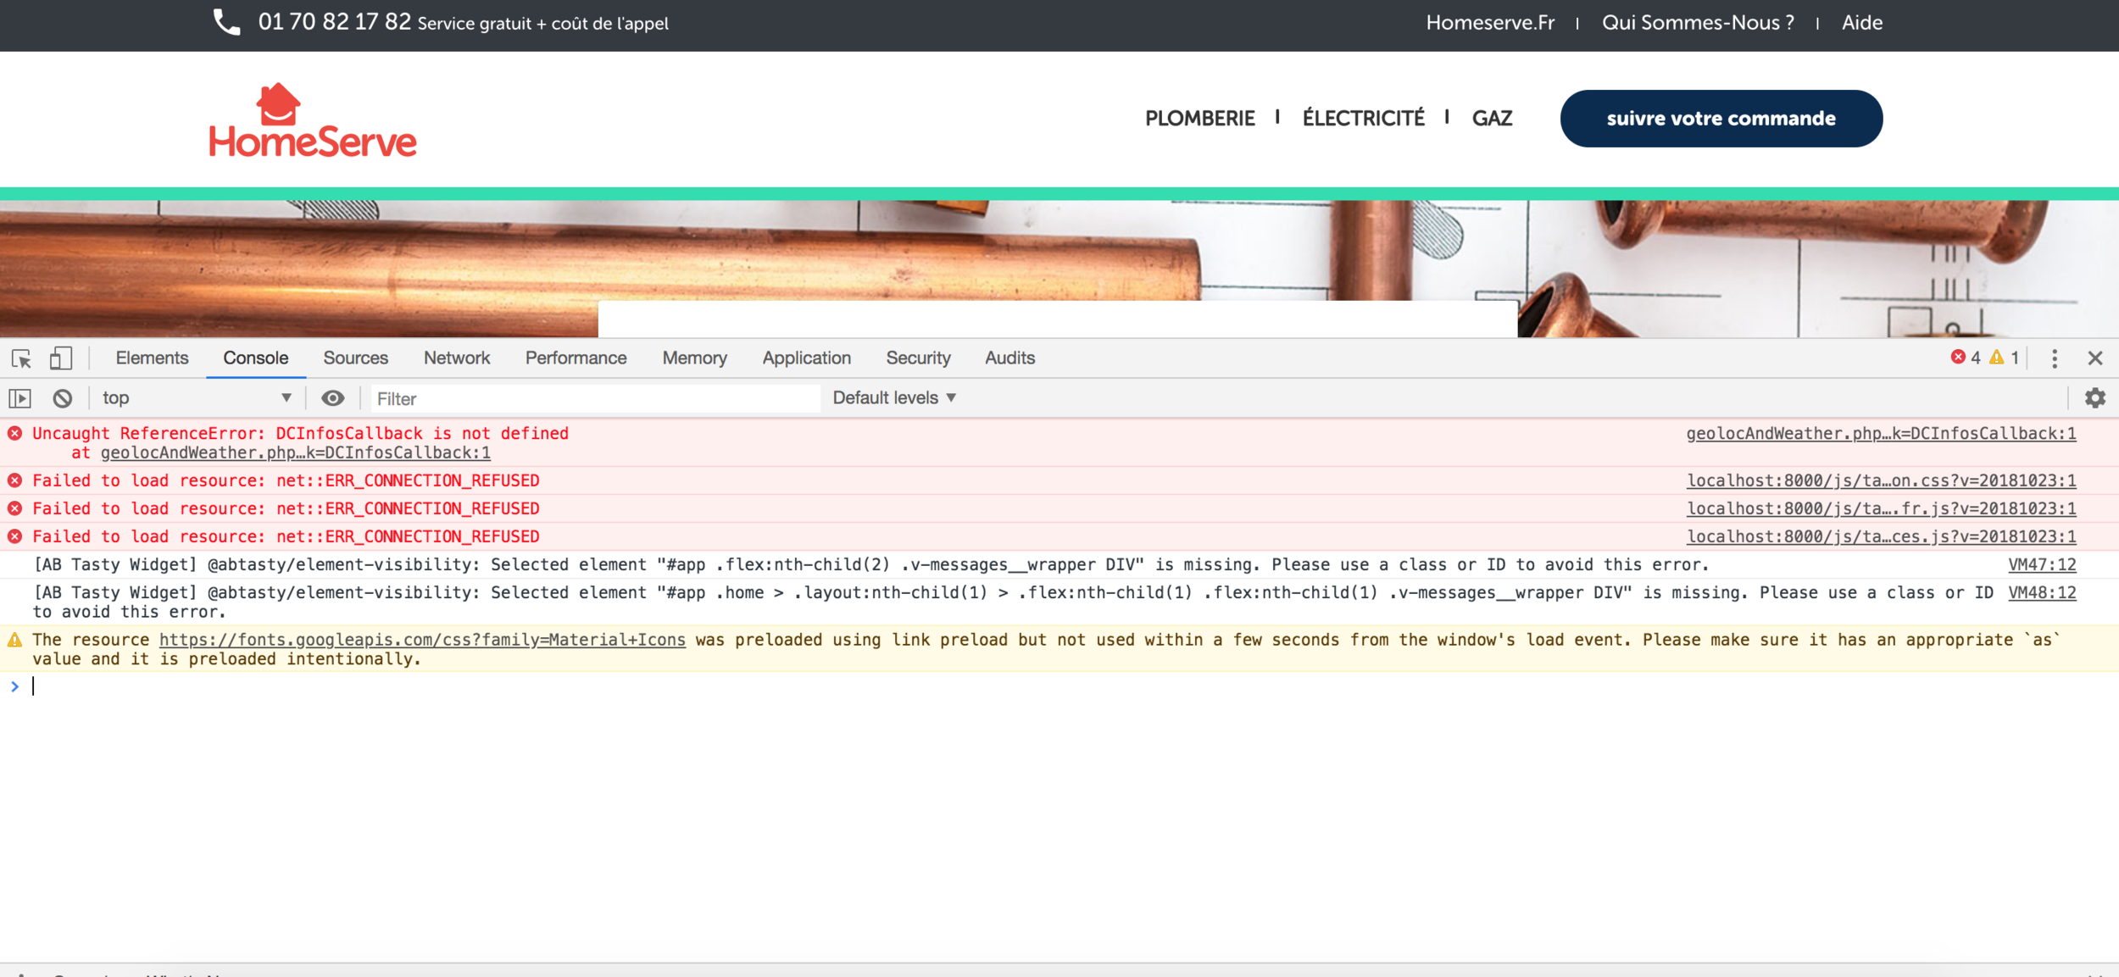2119x977 pixels.
Task: Open the VM47:12 source link
Action: click(x=2042, y=565)
